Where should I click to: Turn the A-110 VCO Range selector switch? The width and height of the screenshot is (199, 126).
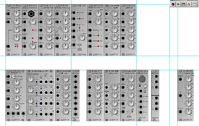pyautogui.click(x=14, y=76)
